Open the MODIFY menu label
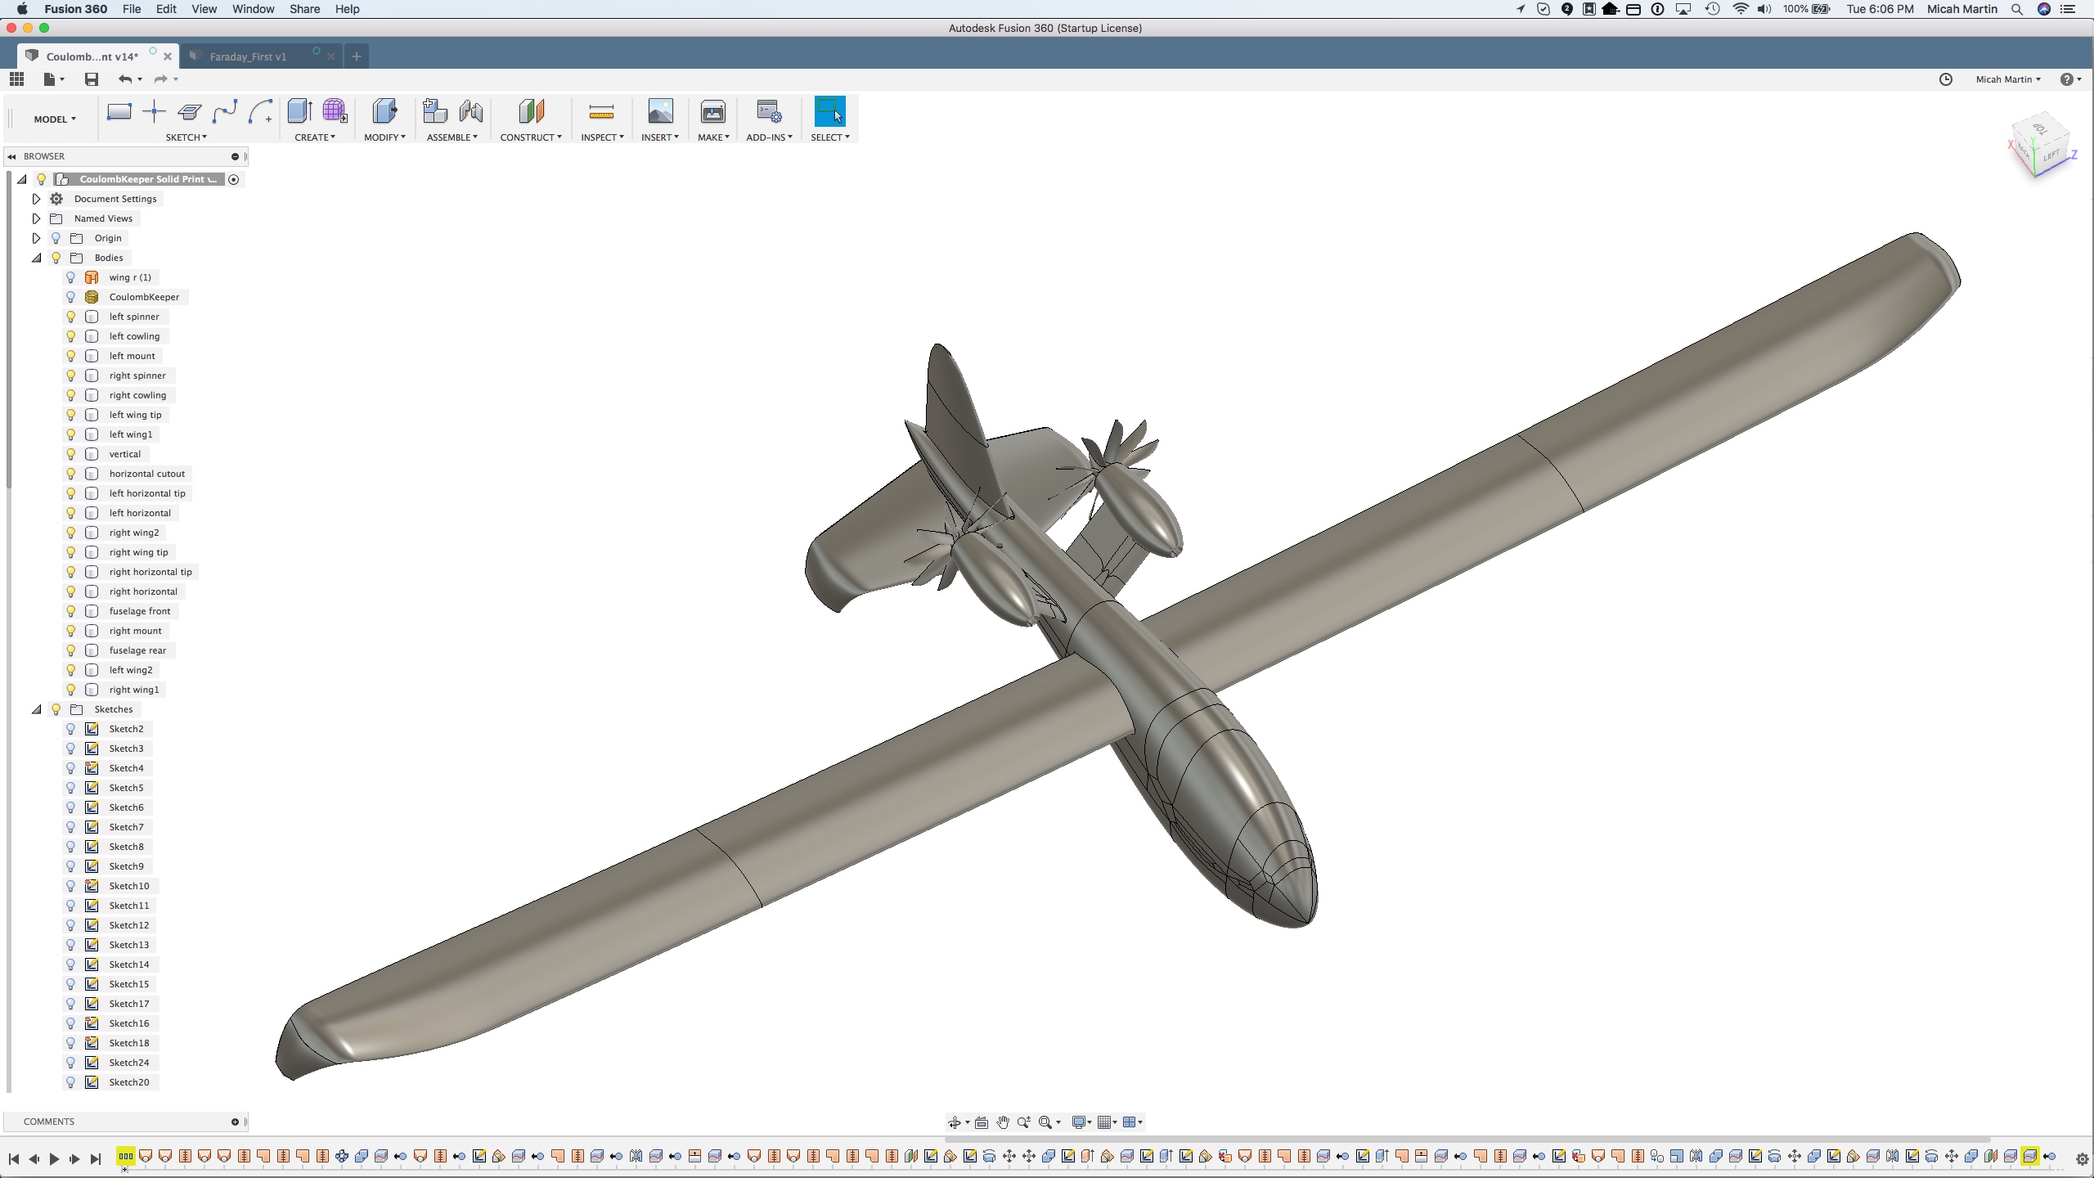This screenshot has height=1178, width=2094. click(x=384, y=137)
